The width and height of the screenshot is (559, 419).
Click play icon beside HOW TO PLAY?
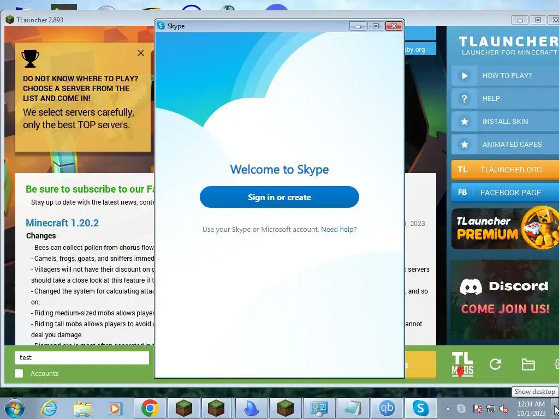pyautogui.click(x=464, y=75)
